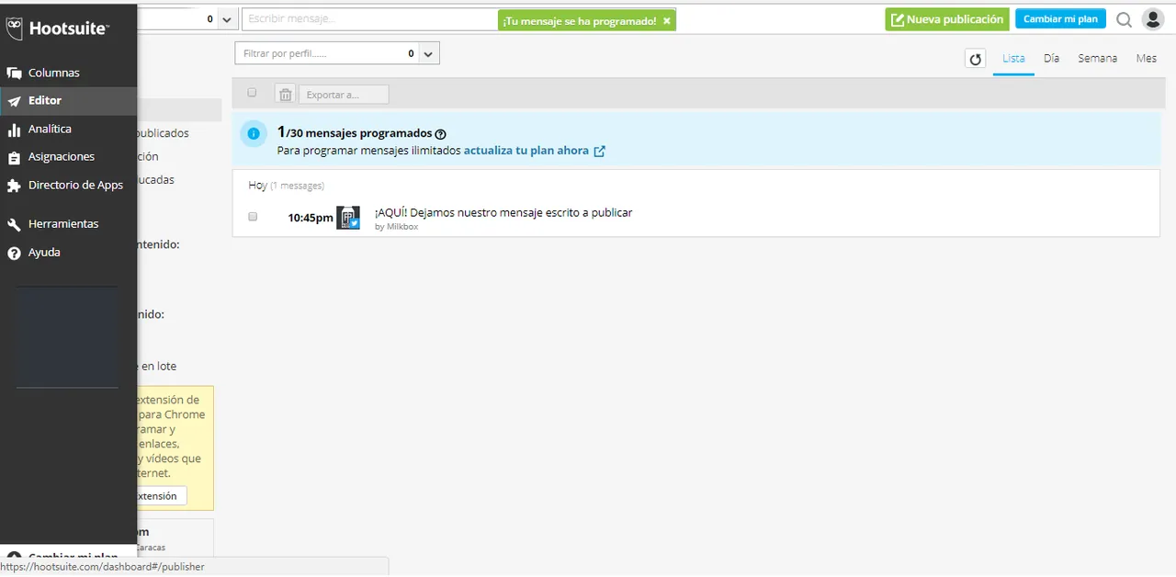Image resolution: width=1176 pixels, height=577 pixels.
Task: Open Ayuda in the sidebar
Action: [x=44, y=252]
